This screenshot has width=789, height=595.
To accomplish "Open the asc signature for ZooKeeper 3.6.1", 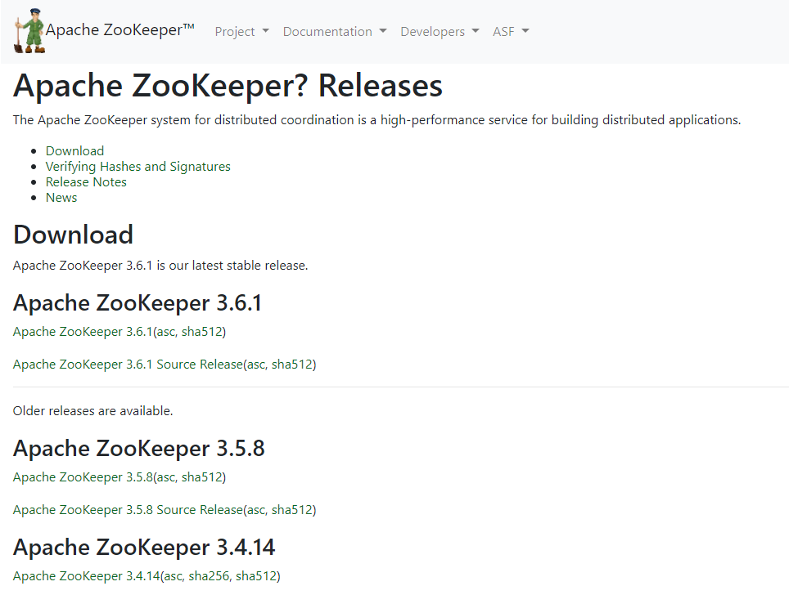I will [165, 332].
